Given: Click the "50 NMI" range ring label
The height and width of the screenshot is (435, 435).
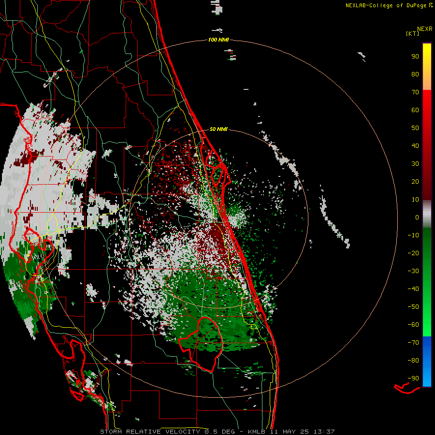Looking at the screenshot, I should pos(218,129).
